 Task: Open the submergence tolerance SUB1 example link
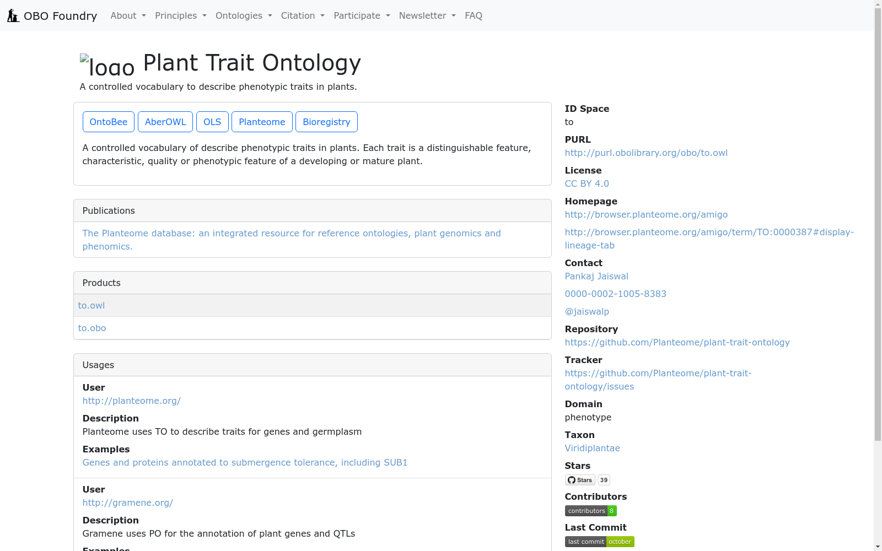point(245,462)
